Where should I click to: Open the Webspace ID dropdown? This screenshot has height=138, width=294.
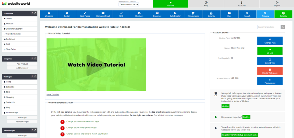coord(129,5)
